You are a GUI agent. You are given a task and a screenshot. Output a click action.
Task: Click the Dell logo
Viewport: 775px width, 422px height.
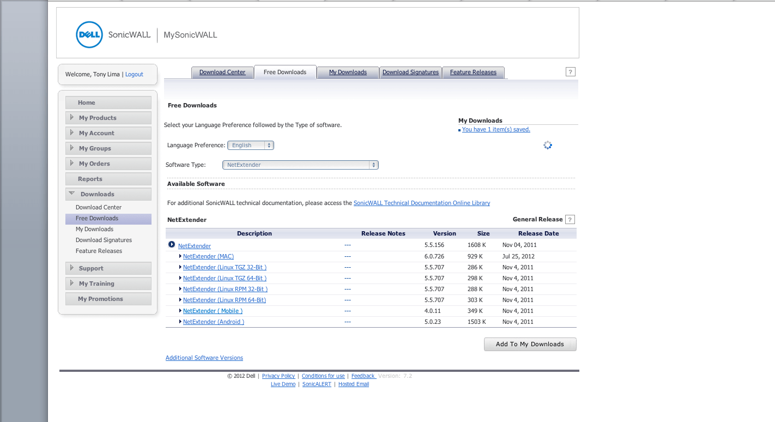pos(89,34)
